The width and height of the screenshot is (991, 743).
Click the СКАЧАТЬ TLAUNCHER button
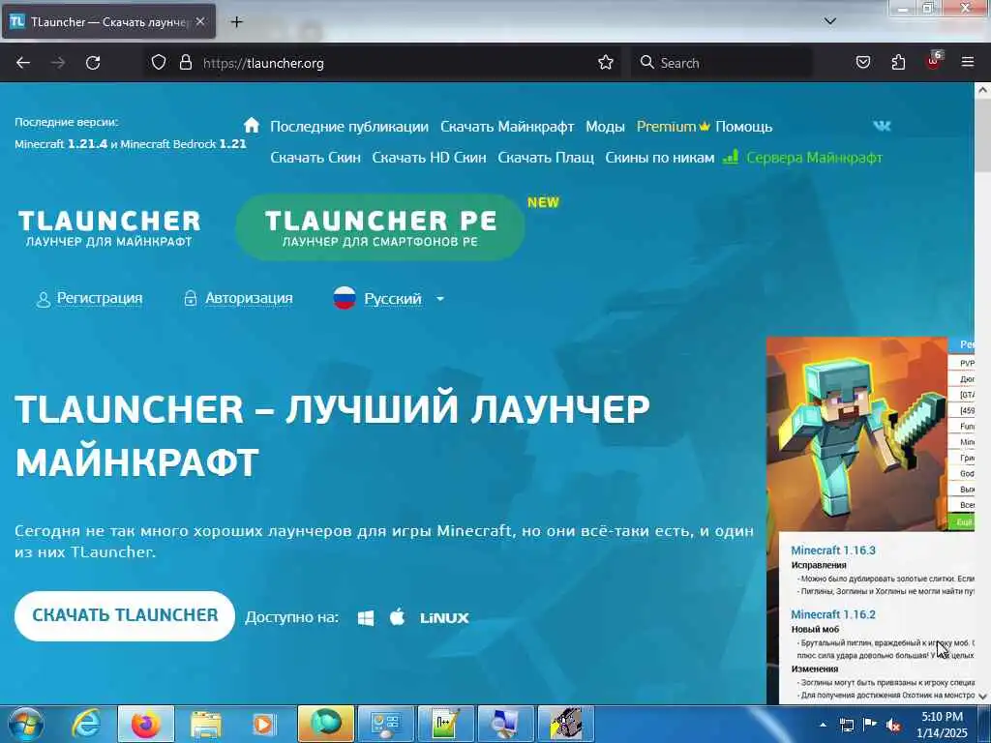[x=125, y=616]
